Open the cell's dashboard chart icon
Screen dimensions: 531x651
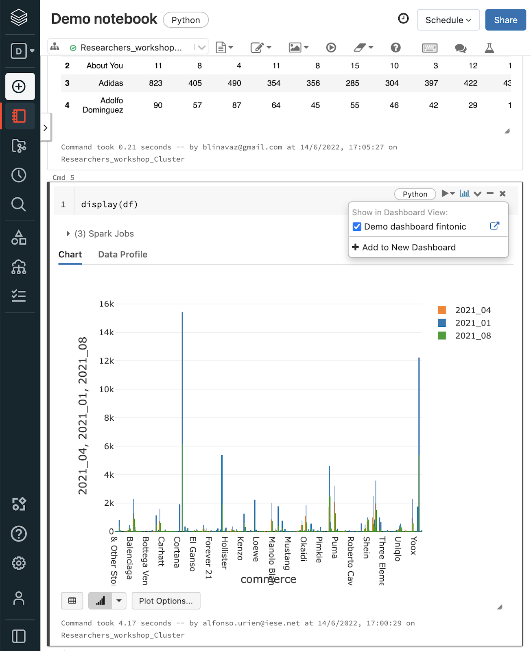coord(464,194)
